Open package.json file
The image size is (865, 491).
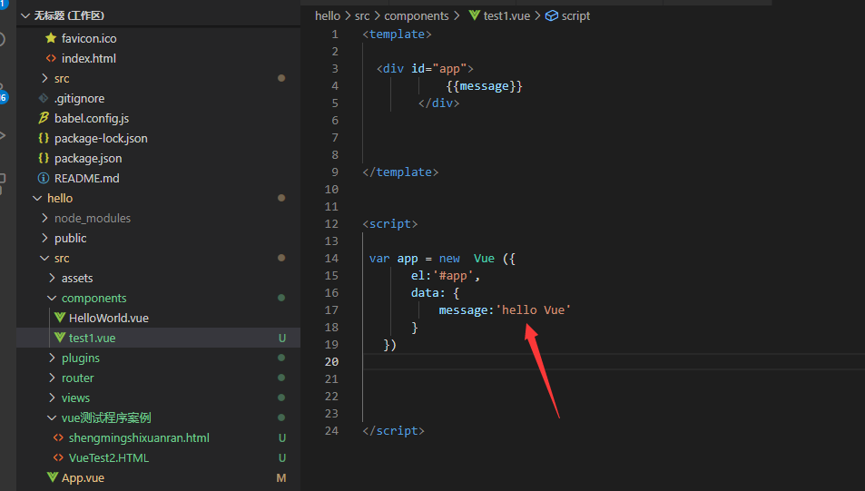click(88, 158)
